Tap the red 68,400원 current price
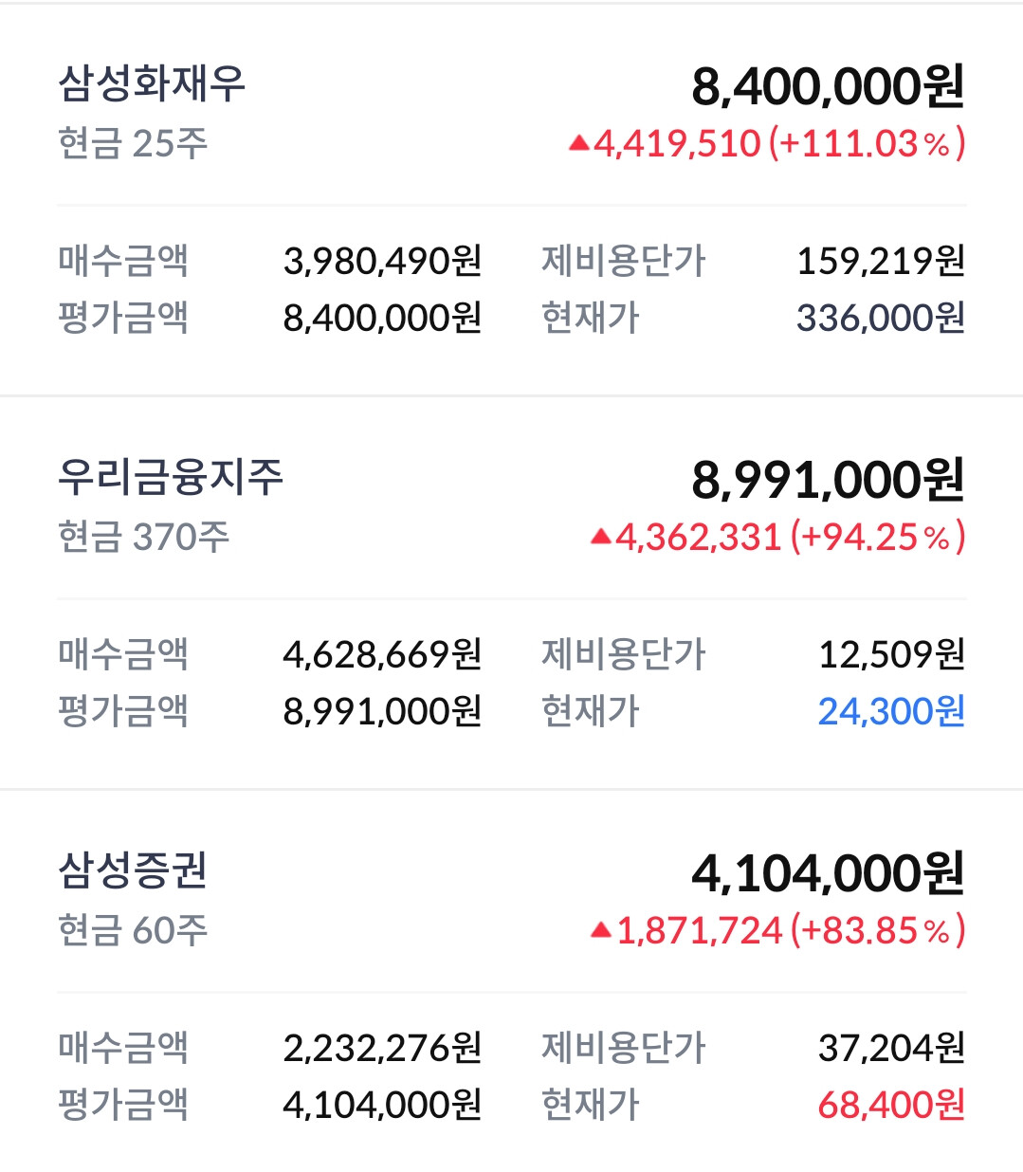Image resolution: width=1023 pixels, height=1172 pixels. 891,1105
